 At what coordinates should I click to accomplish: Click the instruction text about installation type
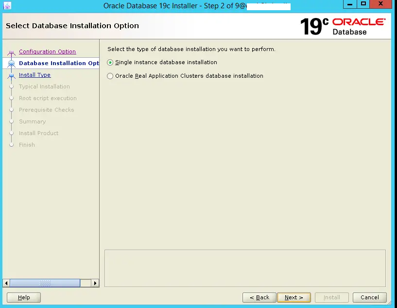click(x=191, y=49)
